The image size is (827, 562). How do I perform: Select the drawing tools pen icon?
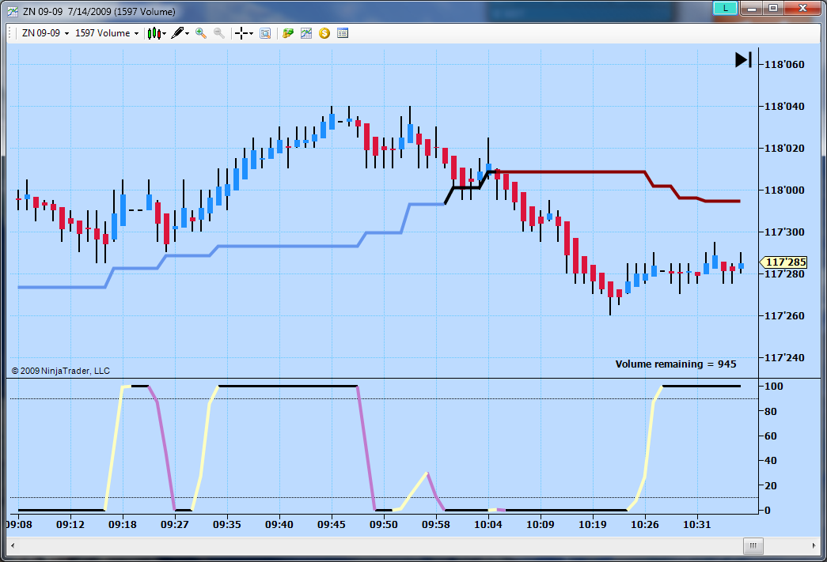click(x=177, y=33)
